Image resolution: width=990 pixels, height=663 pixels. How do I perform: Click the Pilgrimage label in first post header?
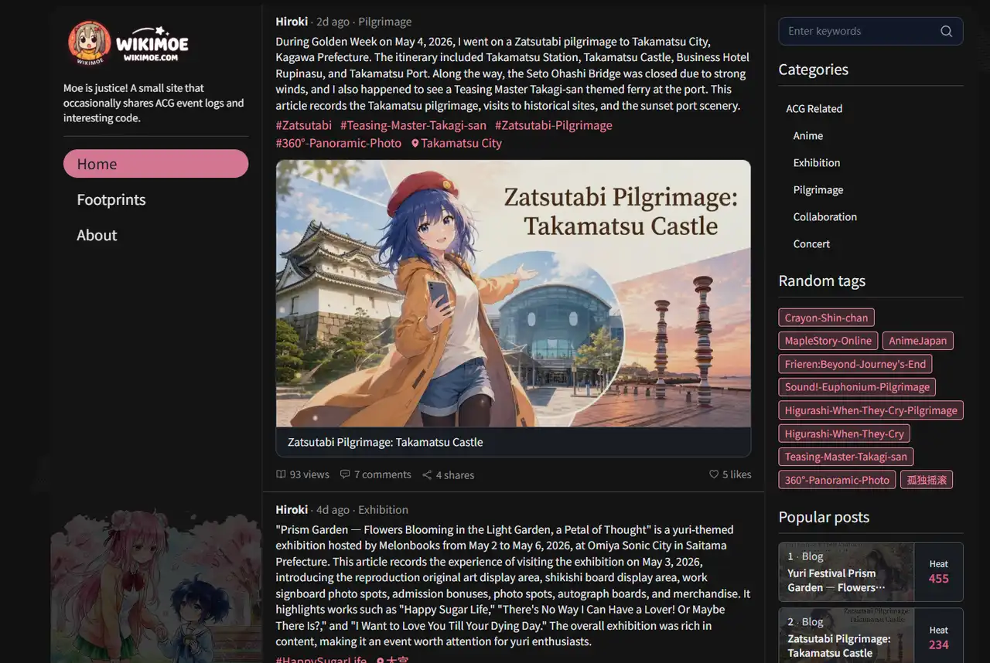[x=384, y=22]
